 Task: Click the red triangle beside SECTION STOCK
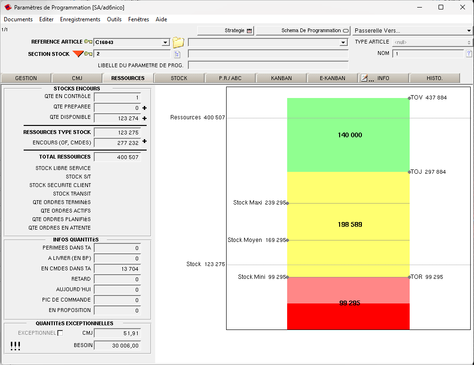pos(78,54)
